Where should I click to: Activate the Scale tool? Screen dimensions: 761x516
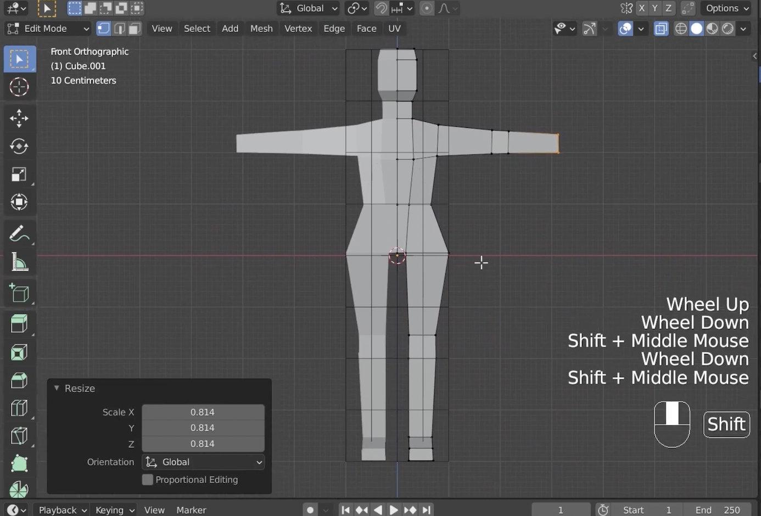[x=19, y=175]
